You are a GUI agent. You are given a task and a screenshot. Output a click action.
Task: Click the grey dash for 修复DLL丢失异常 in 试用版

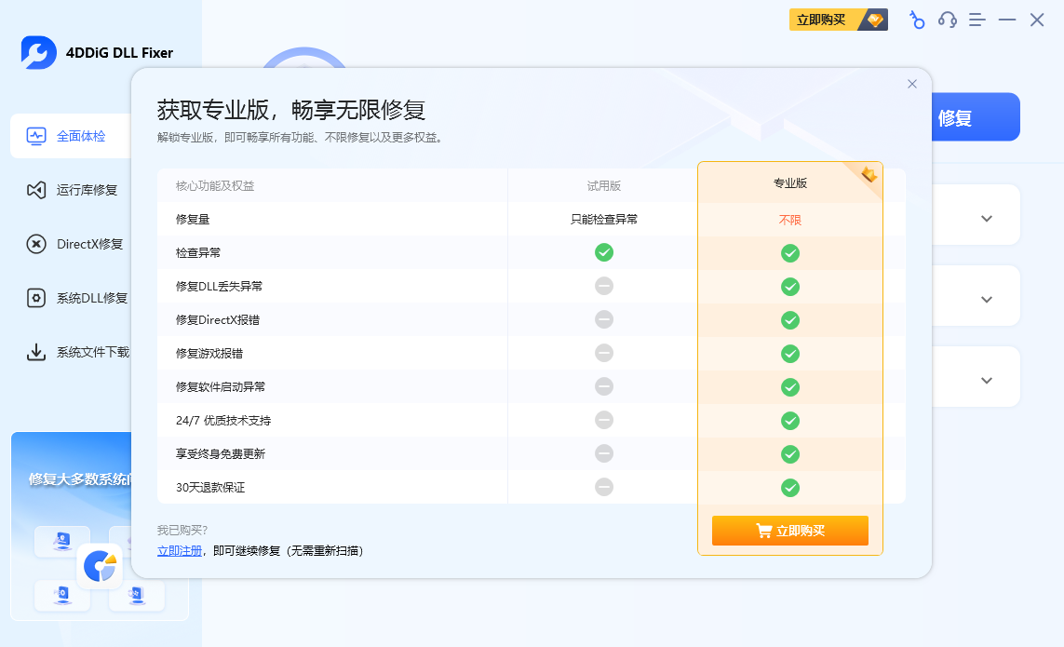pyautogui.click(x=604, y=286)
